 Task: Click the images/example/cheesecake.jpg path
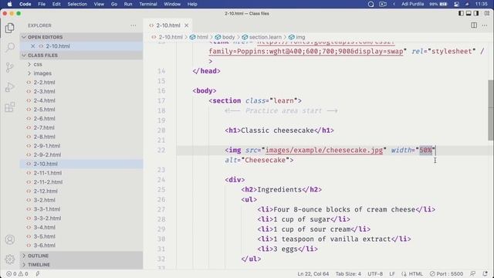(324, 151)
